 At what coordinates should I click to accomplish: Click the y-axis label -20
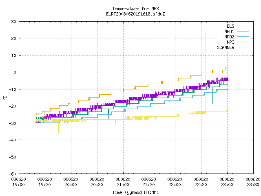click(13, 106)
